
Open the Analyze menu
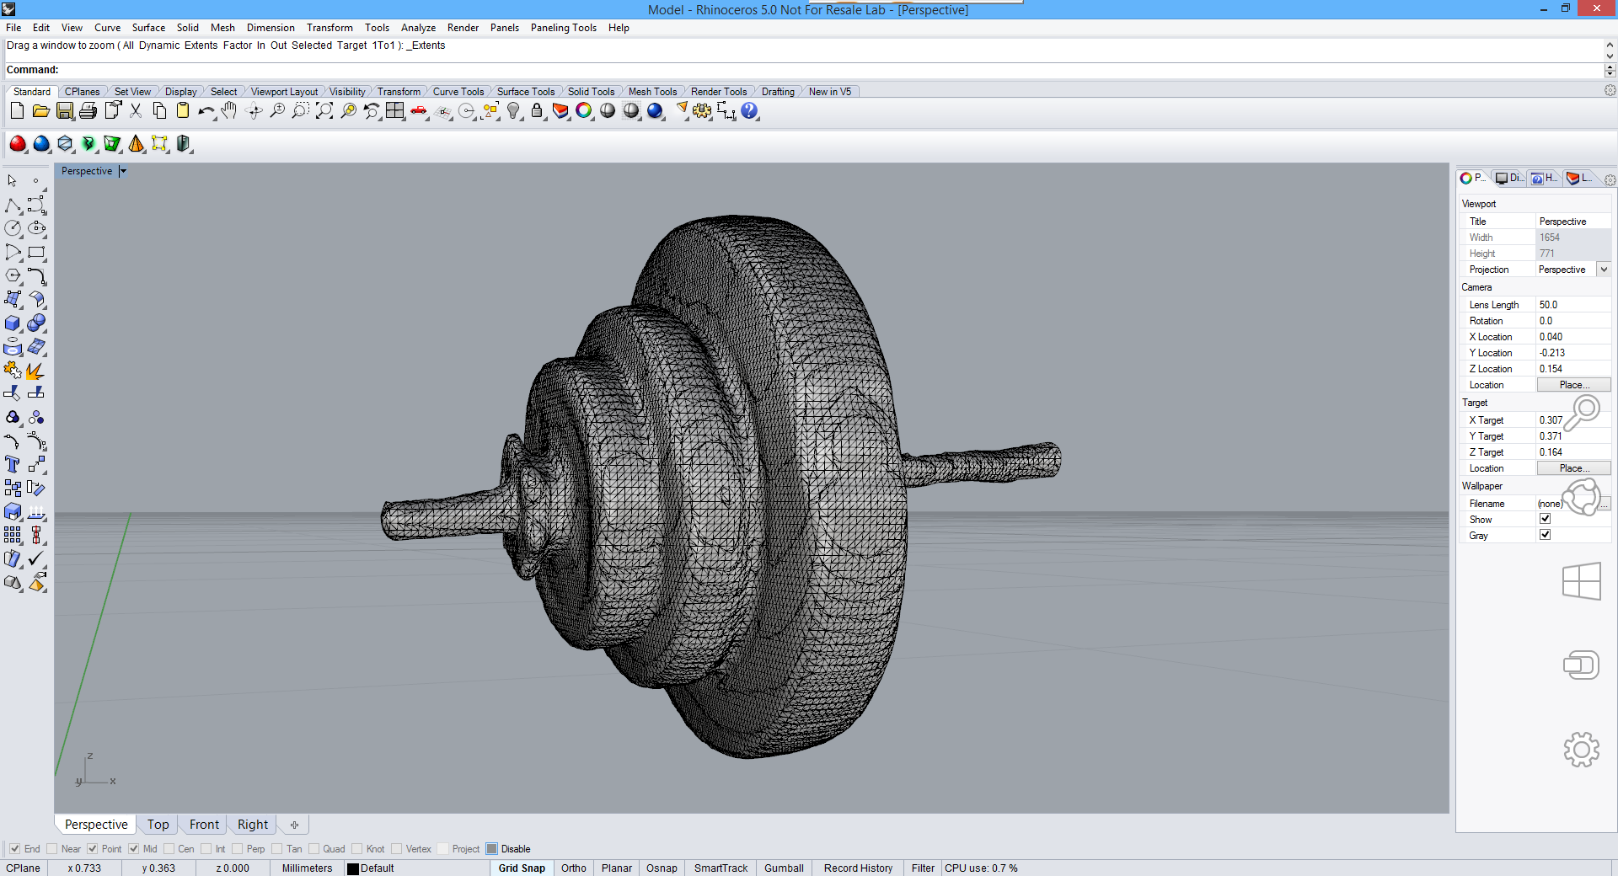coord(418,28)
